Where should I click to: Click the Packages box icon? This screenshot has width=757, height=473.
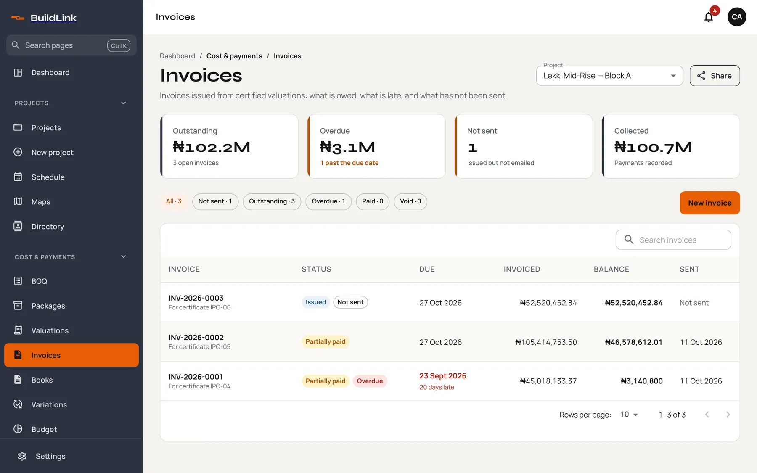pos(18,306)
